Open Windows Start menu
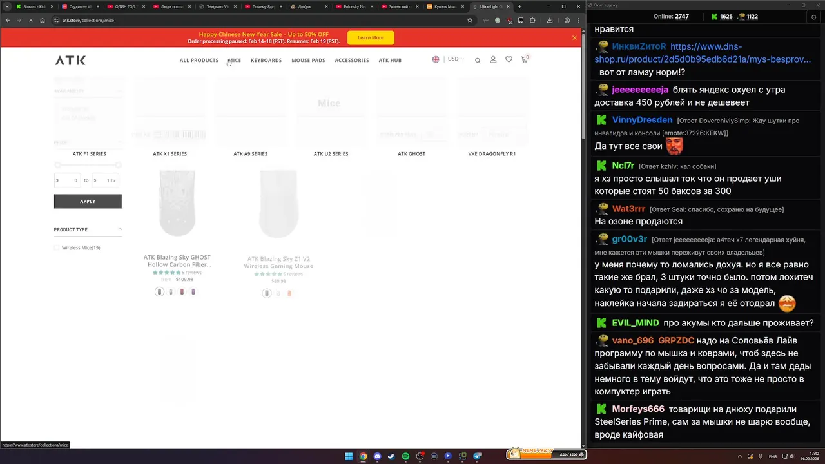825x464 pixels. [349, 456]
